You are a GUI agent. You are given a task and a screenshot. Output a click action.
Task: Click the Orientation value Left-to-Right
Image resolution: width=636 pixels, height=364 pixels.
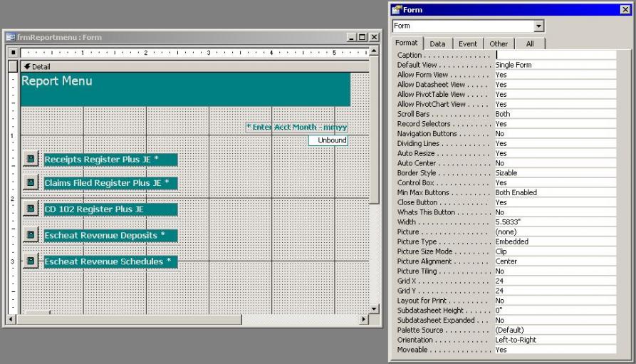pyautogui.click(x=556, y=340)
